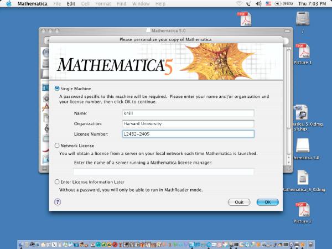
Task: Select Enter License Information Later option
Action: click(x=57, y=182)
